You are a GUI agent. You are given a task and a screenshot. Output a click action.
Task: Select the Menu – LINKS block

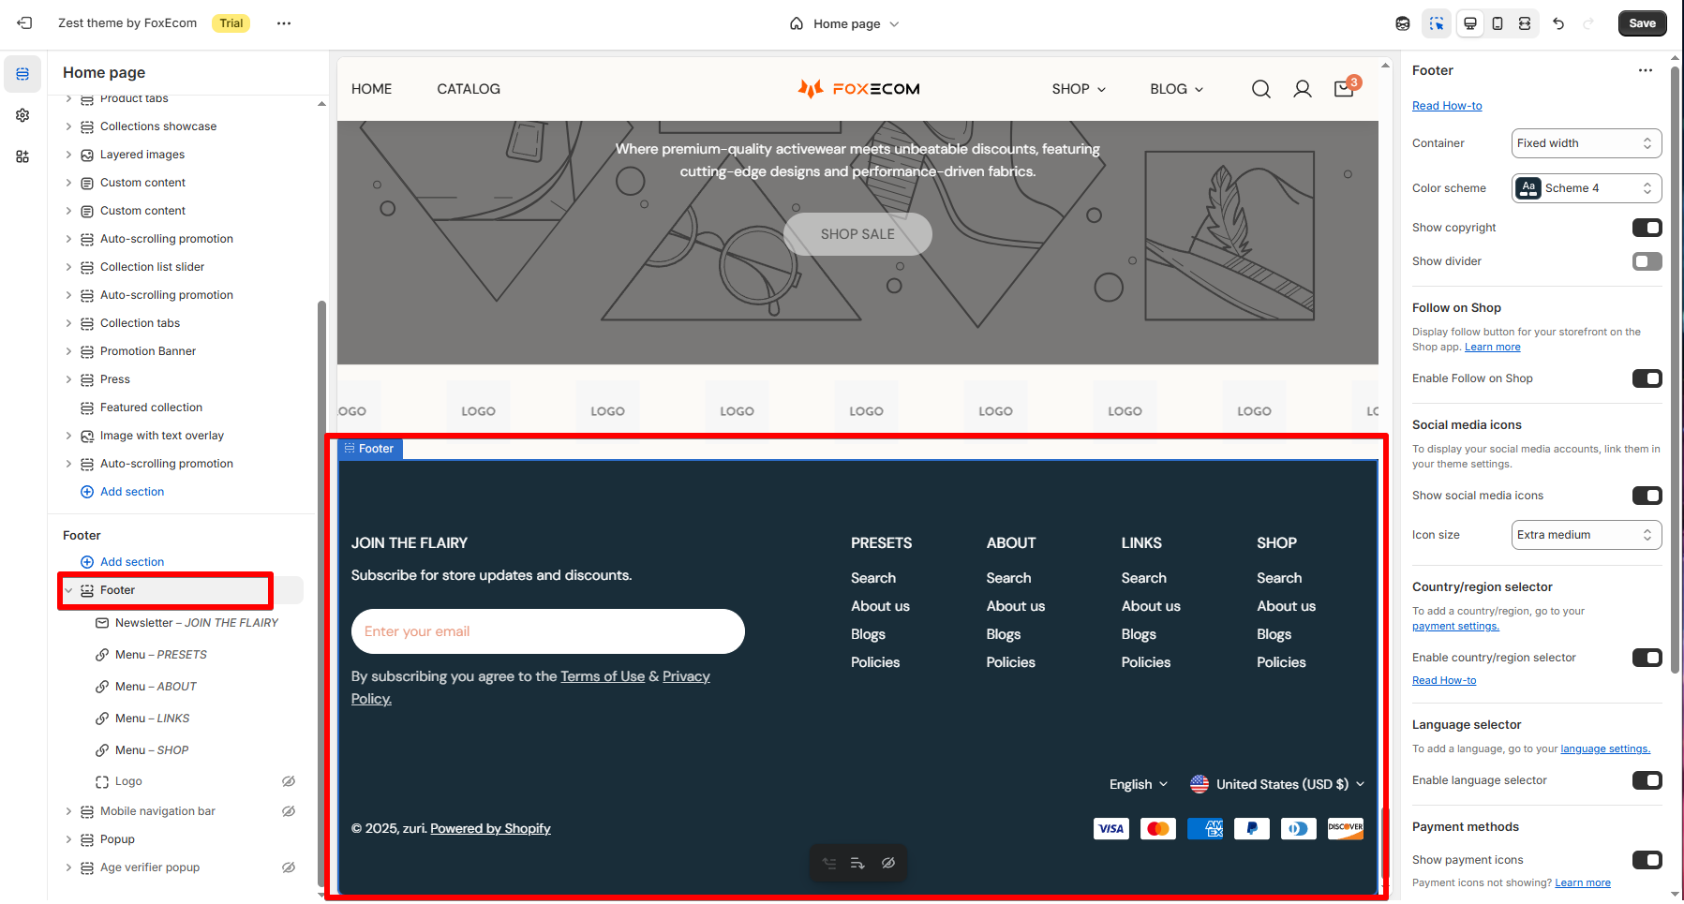(152, 719)
